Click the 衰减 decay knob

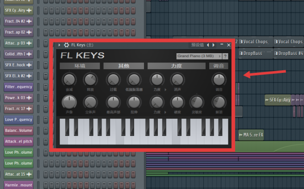pos(69,80)
